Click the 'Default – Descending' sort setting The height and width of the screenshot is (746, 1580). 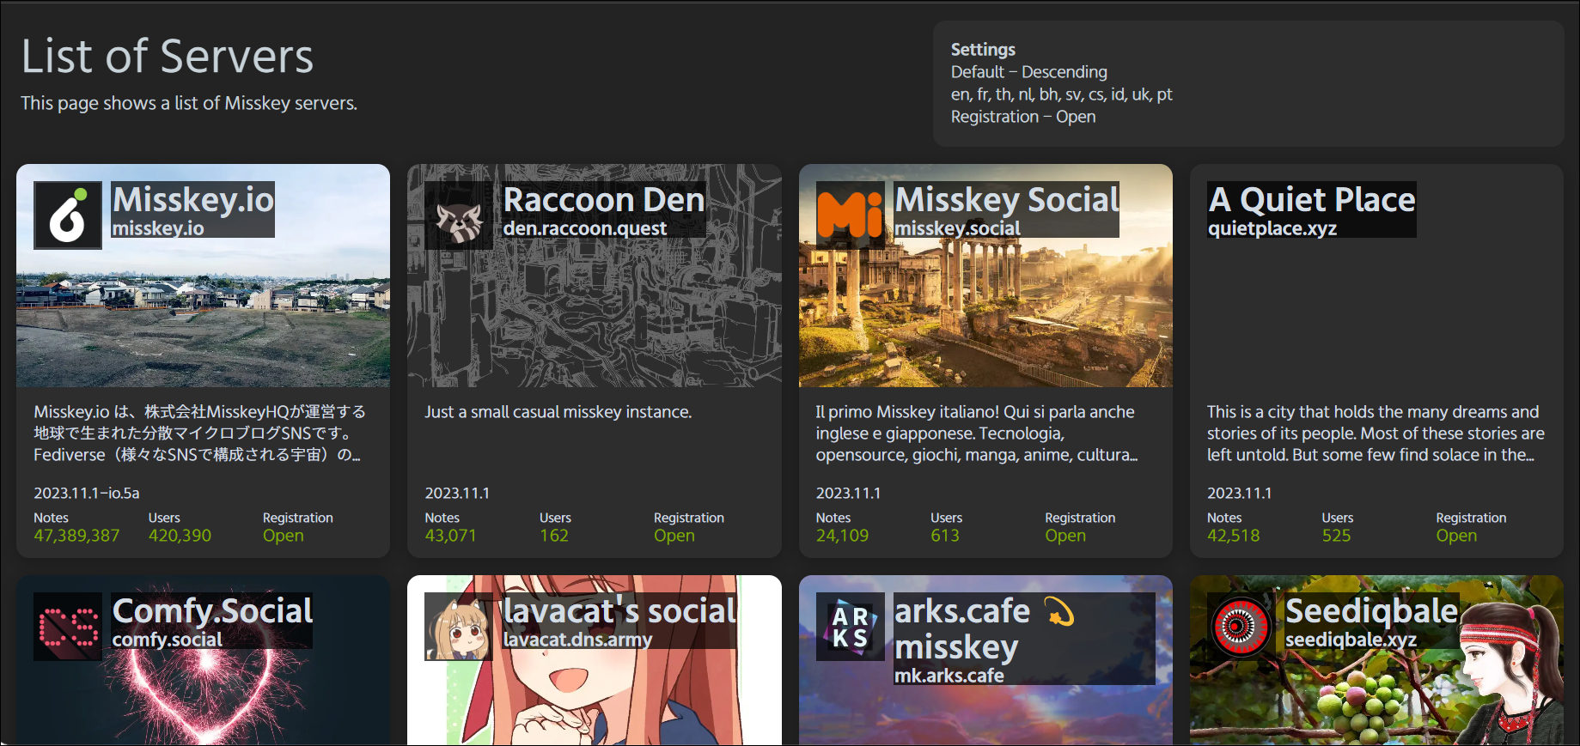(x=1029, y=72)
